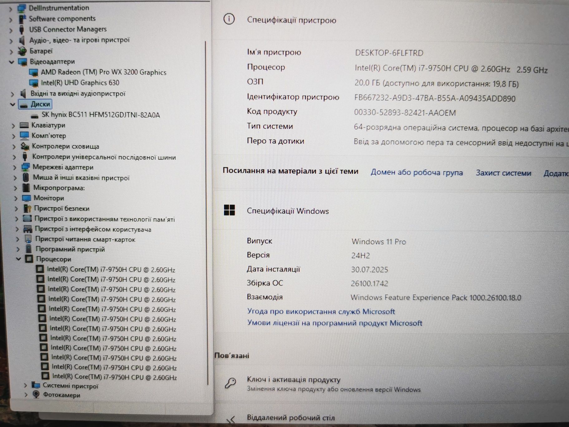Click the Пристрої безпеки key icon

click(27, 209)
